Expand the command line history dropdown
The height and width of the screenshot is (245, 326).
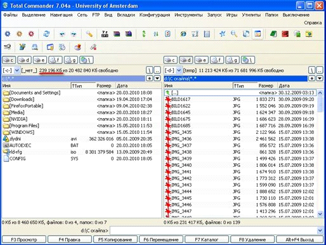click(x=320, y=230)
